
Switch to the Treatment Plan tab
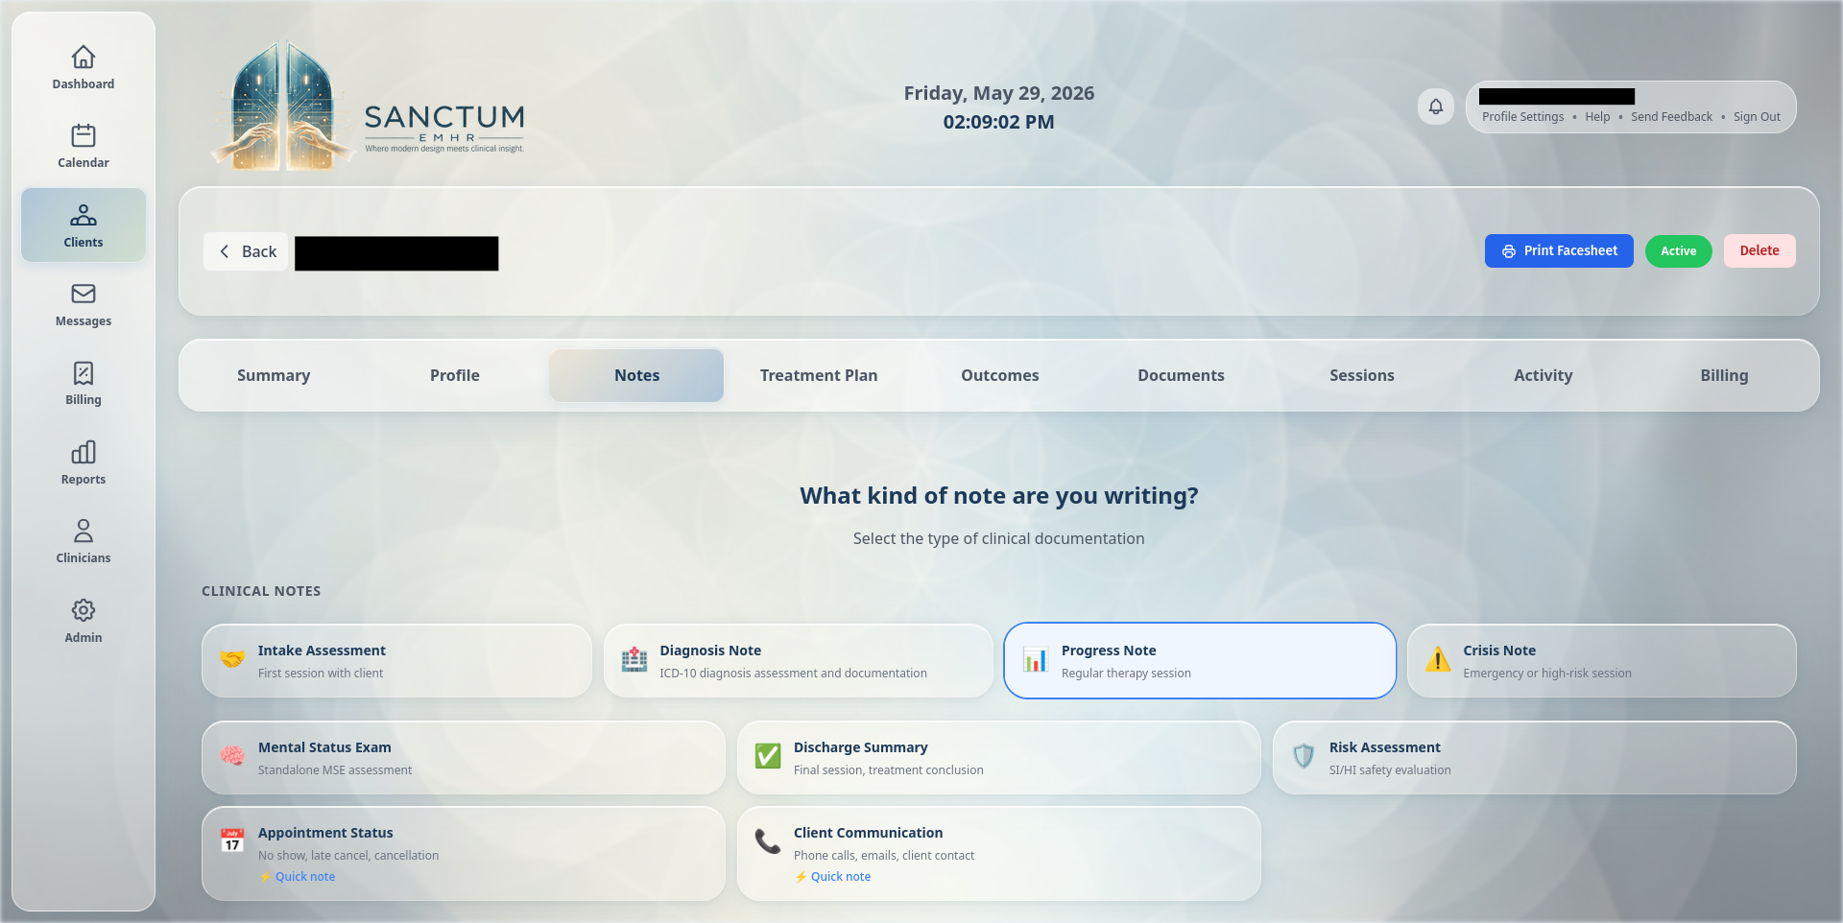819,375
